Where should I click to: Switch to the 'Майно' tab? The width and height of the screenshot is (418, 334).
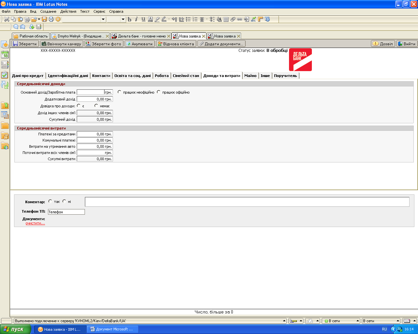click(250, 76)
